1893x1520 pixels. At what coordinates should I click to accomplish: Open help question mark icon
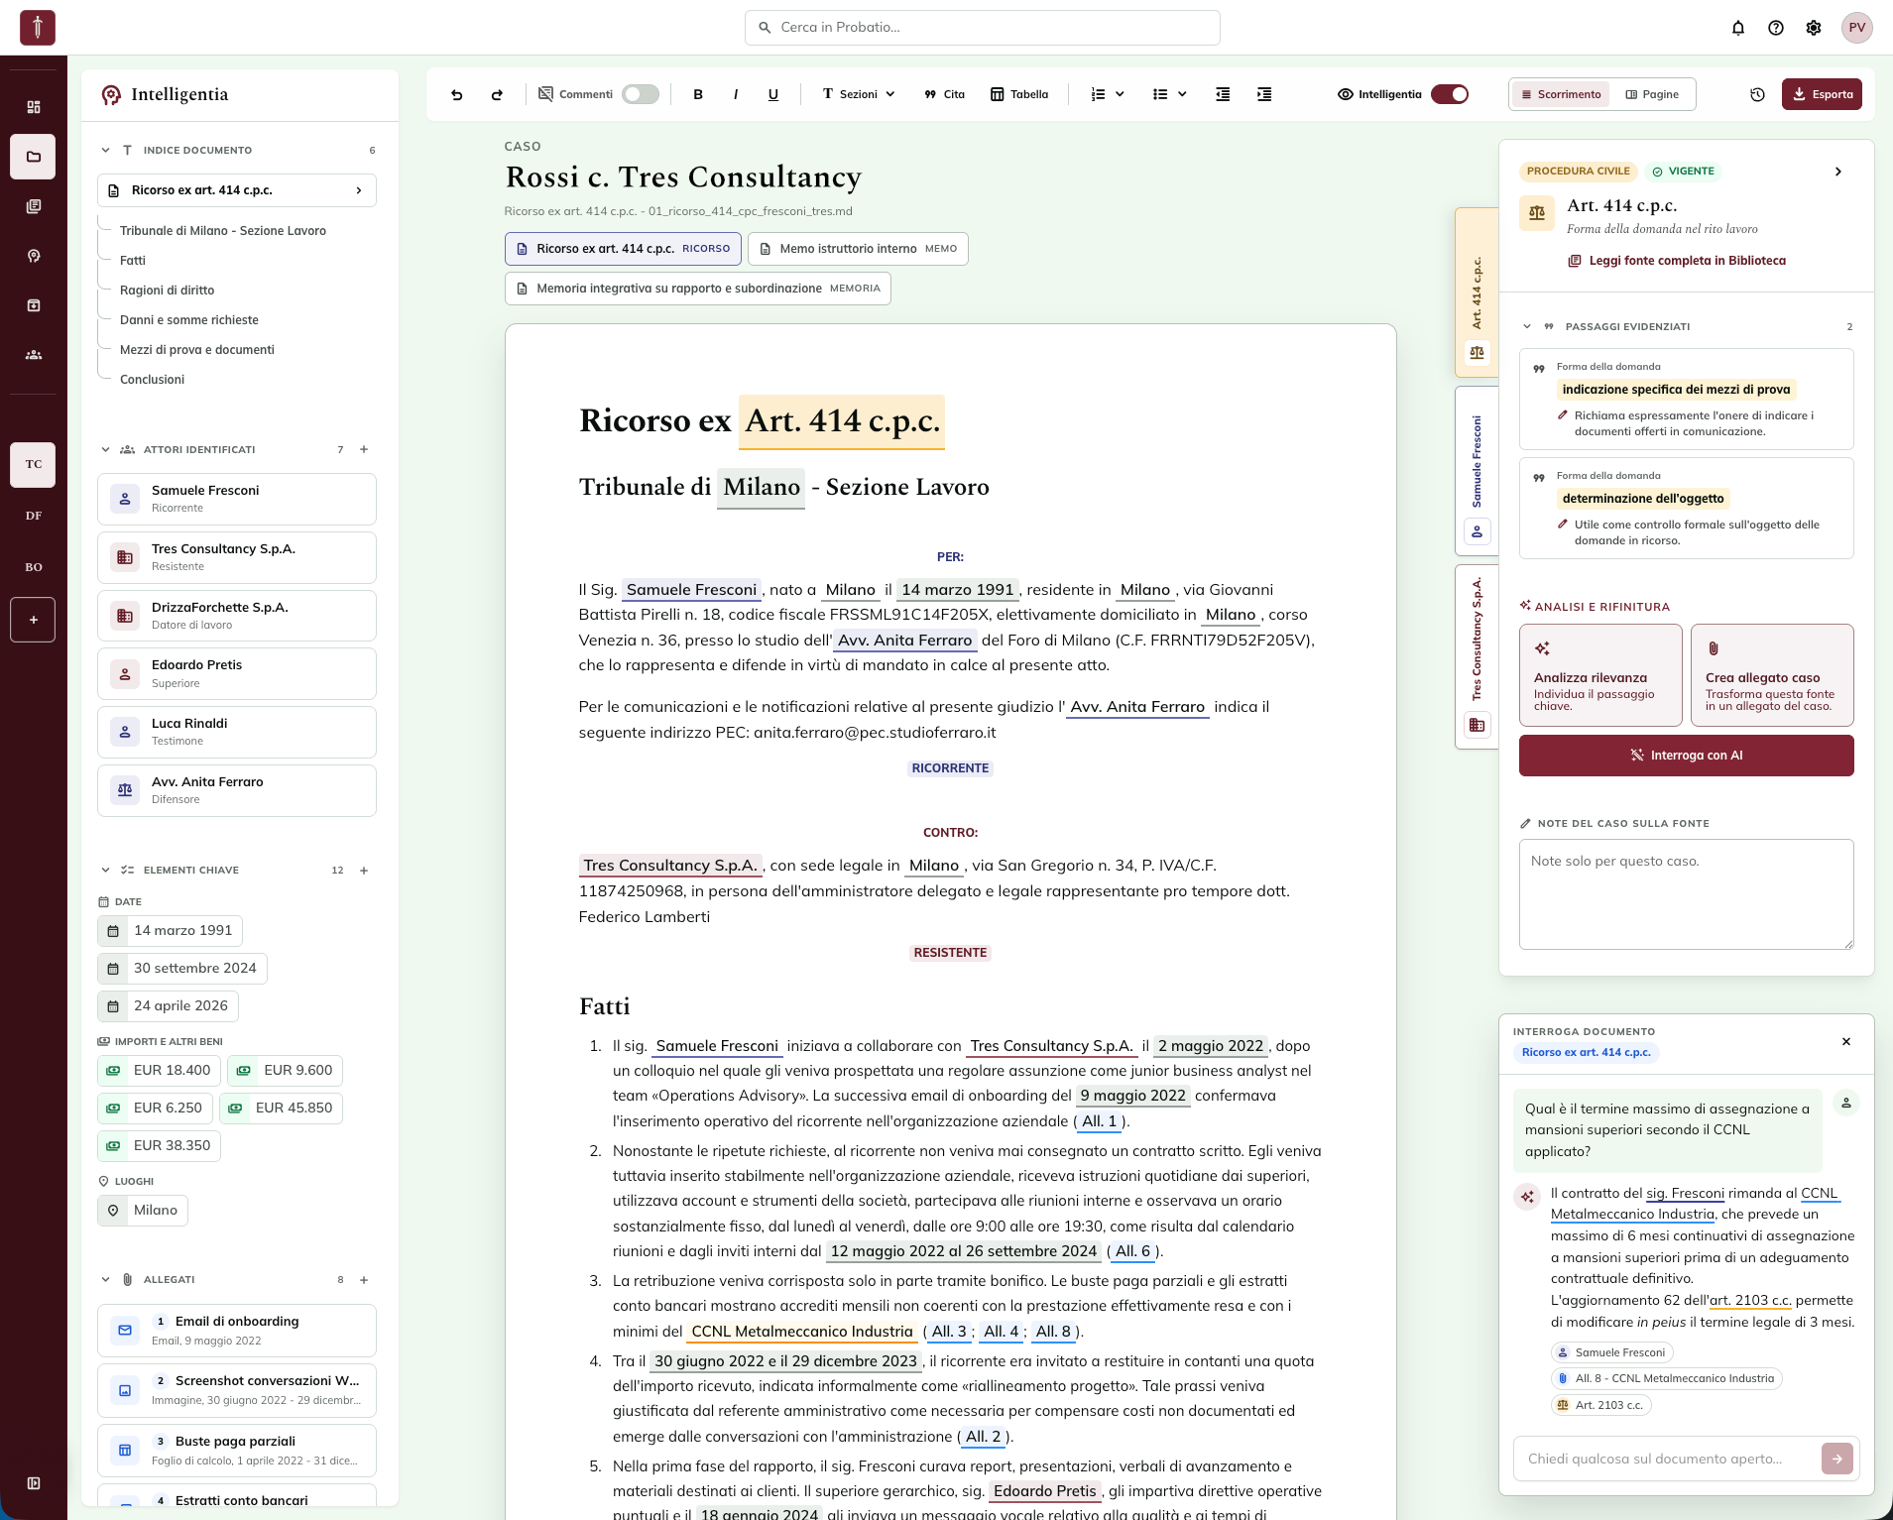1776,28
